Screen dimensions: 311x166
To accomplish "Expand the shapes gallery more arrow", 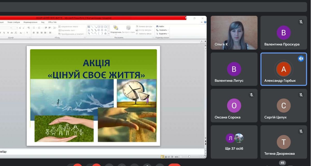I will (x=109, y=33).
